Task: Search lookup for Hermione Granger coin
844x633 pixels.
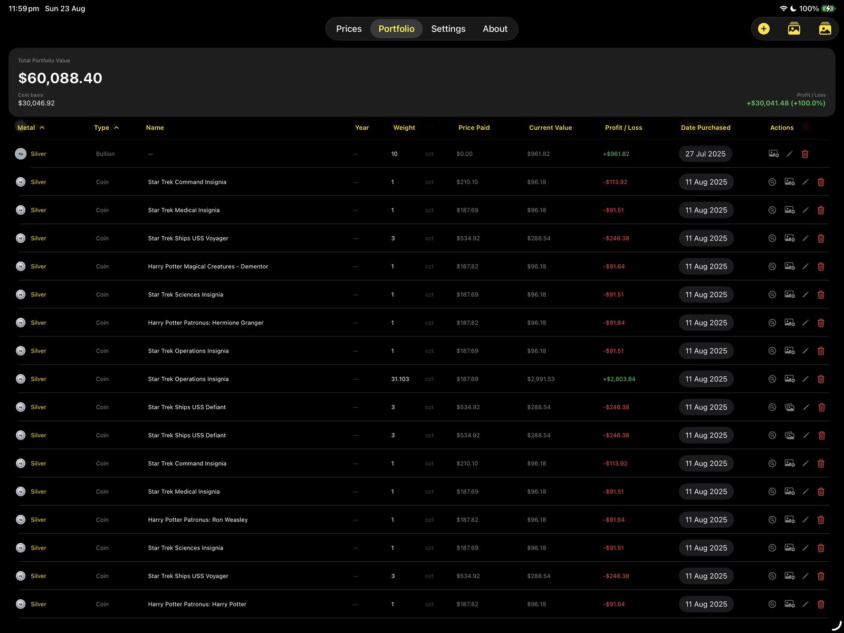Action: 772,323
